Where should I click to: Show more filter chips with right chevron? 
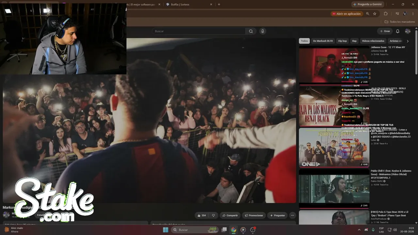click(408, 41)
